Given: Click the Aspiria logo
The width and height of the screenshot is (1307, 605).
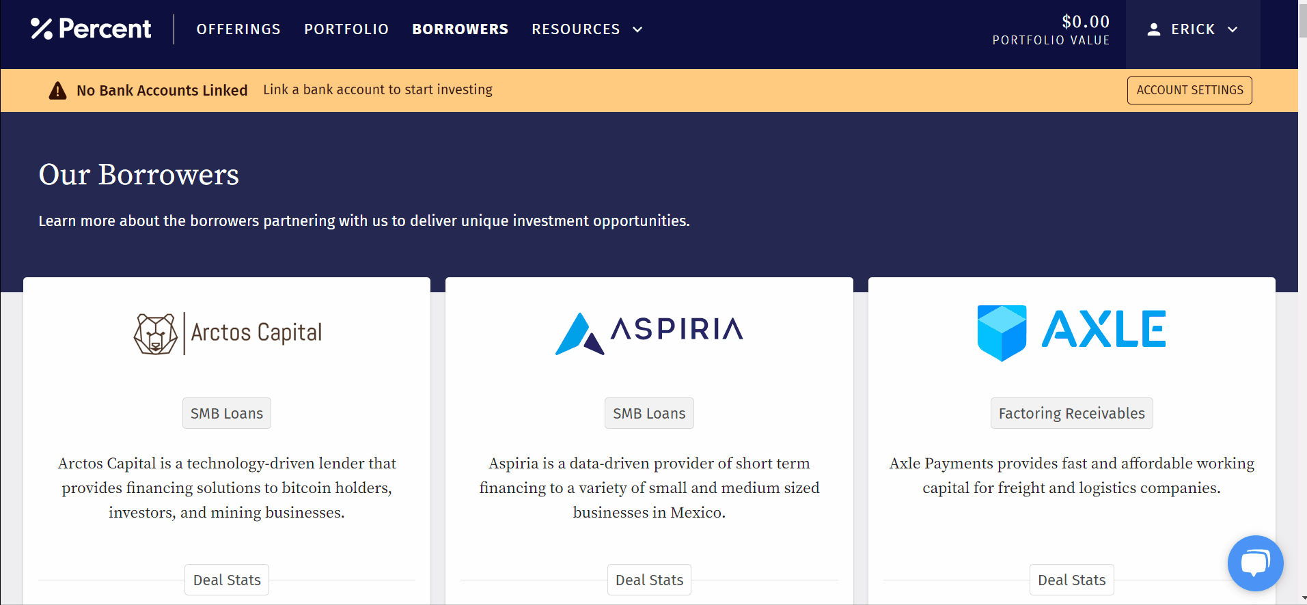Looking at the screenshot, I should click(x=649, y=333).
